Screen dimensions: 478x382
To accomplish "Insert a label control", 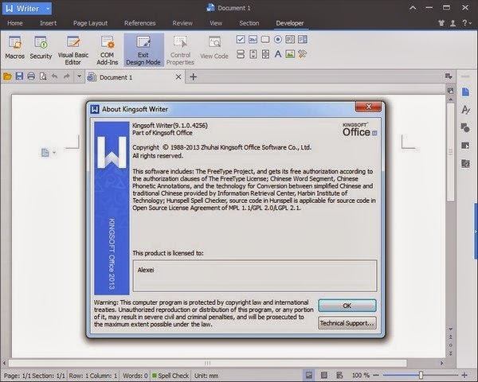I will (x=278, y=54).
